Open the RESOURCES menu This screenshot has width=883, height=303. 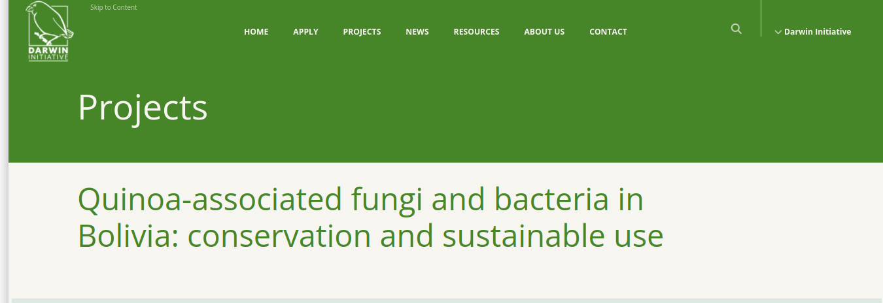coord(476,31)
